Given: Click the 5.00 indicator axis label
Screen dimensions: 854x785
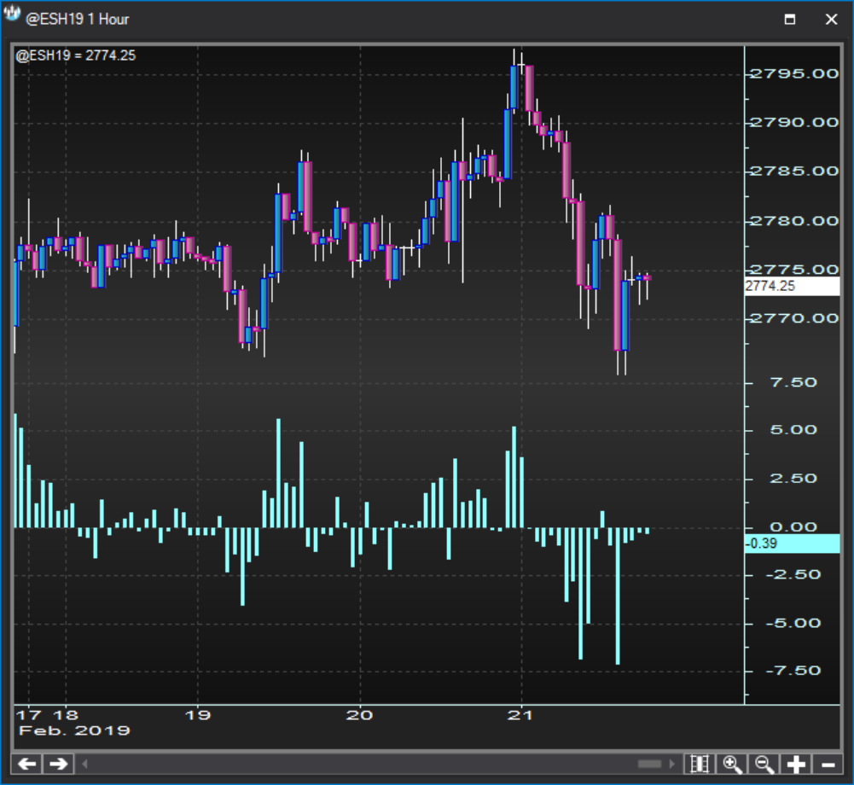Looking at the screenshot, I should pyautogui.click(x=793, y=430).
